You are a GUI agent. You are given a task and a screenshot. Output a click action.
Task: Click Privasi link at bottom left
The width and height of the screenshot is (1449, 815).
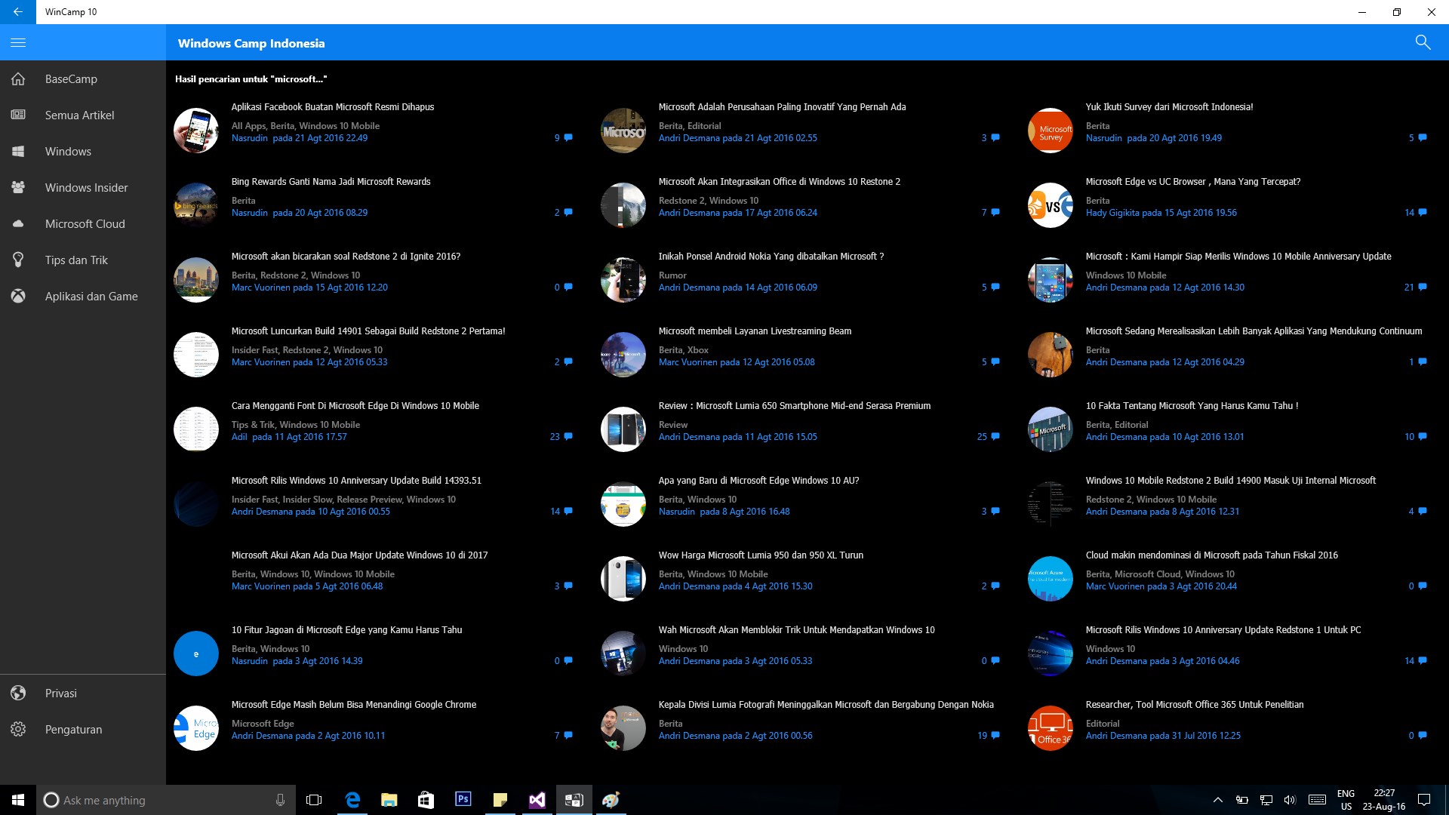pyautogui.click(x=60, y=694)
